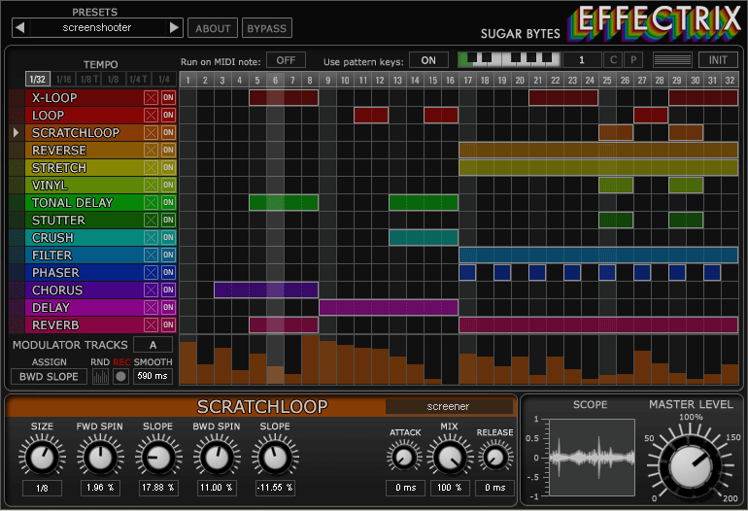The width and height of the screenshot is (748, 511).
Task: Open the modulator track A selector
Action: [x=153, y=345]
